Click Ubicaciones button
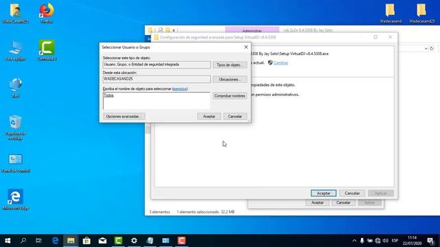Image resolution: width=440 pixels, height=247 pixels. point(230,80)
